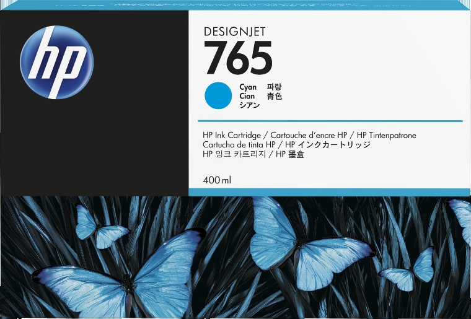Click the large 765 model number

pos(238,59)
